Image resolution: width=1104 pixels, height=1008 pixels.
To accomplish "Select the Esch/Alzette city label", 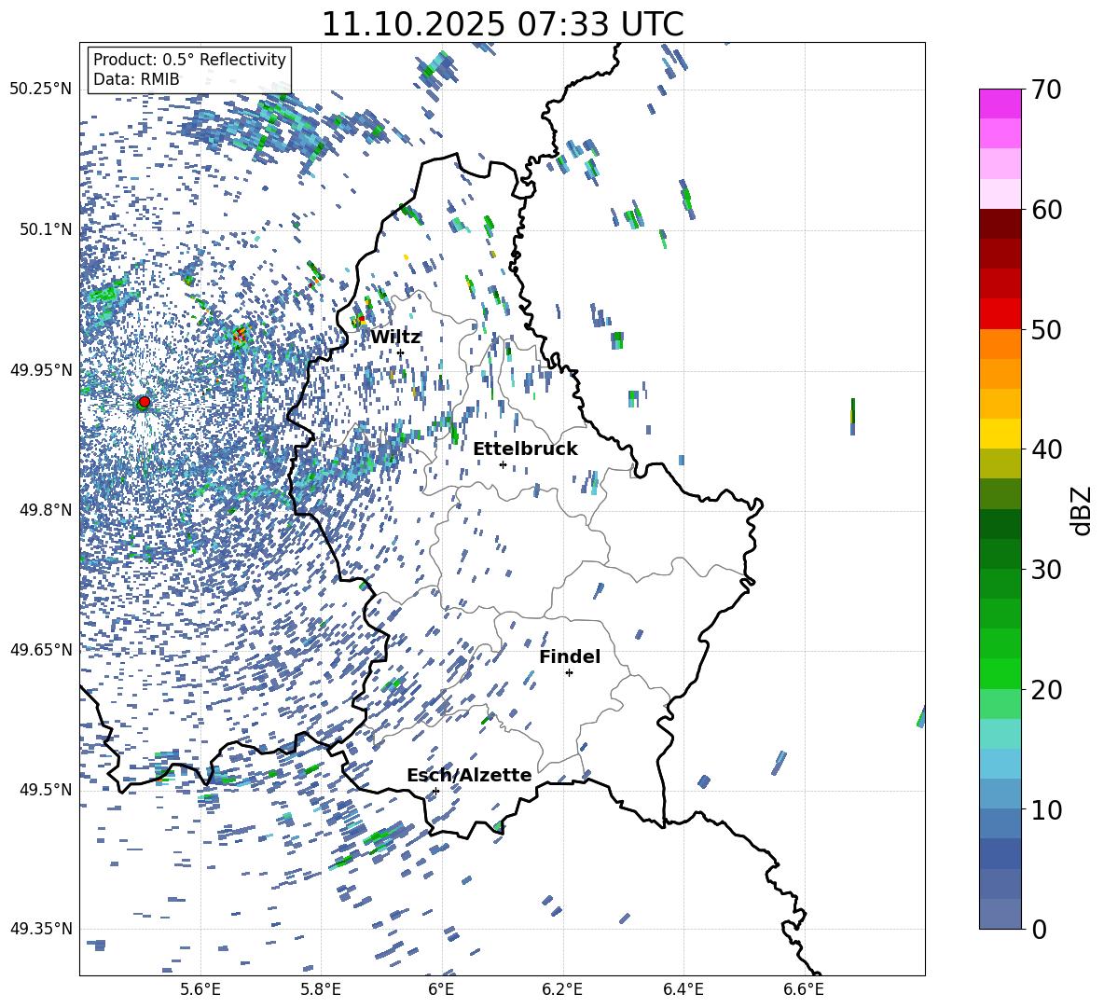I will (469, 775).
